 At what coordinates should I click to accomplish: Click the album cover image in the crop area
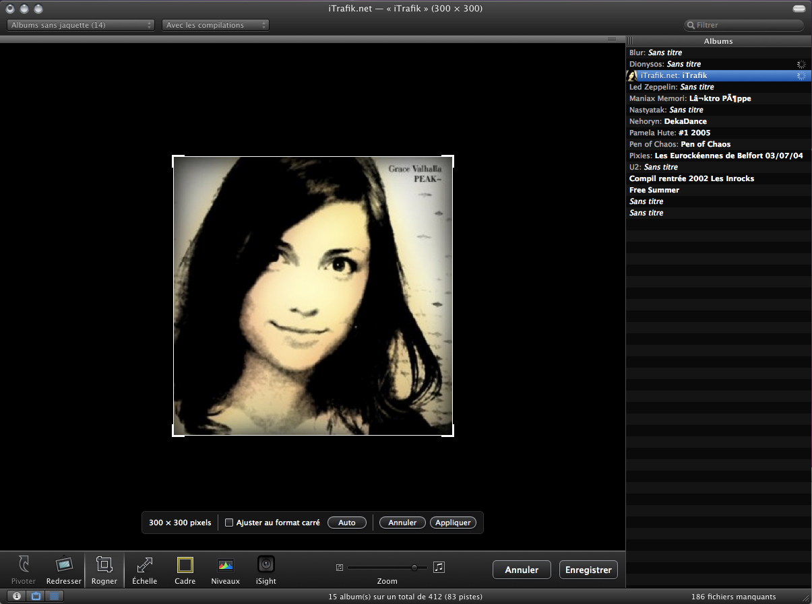click(313, 296)
